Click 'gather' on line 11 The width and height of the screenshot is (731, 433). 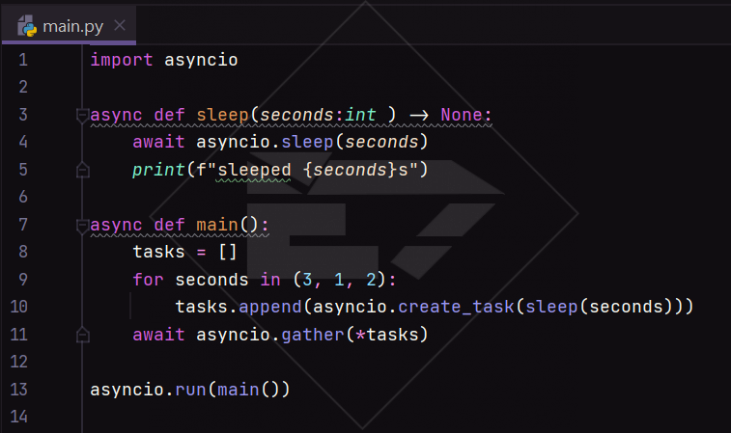click(x=313, y=335)
